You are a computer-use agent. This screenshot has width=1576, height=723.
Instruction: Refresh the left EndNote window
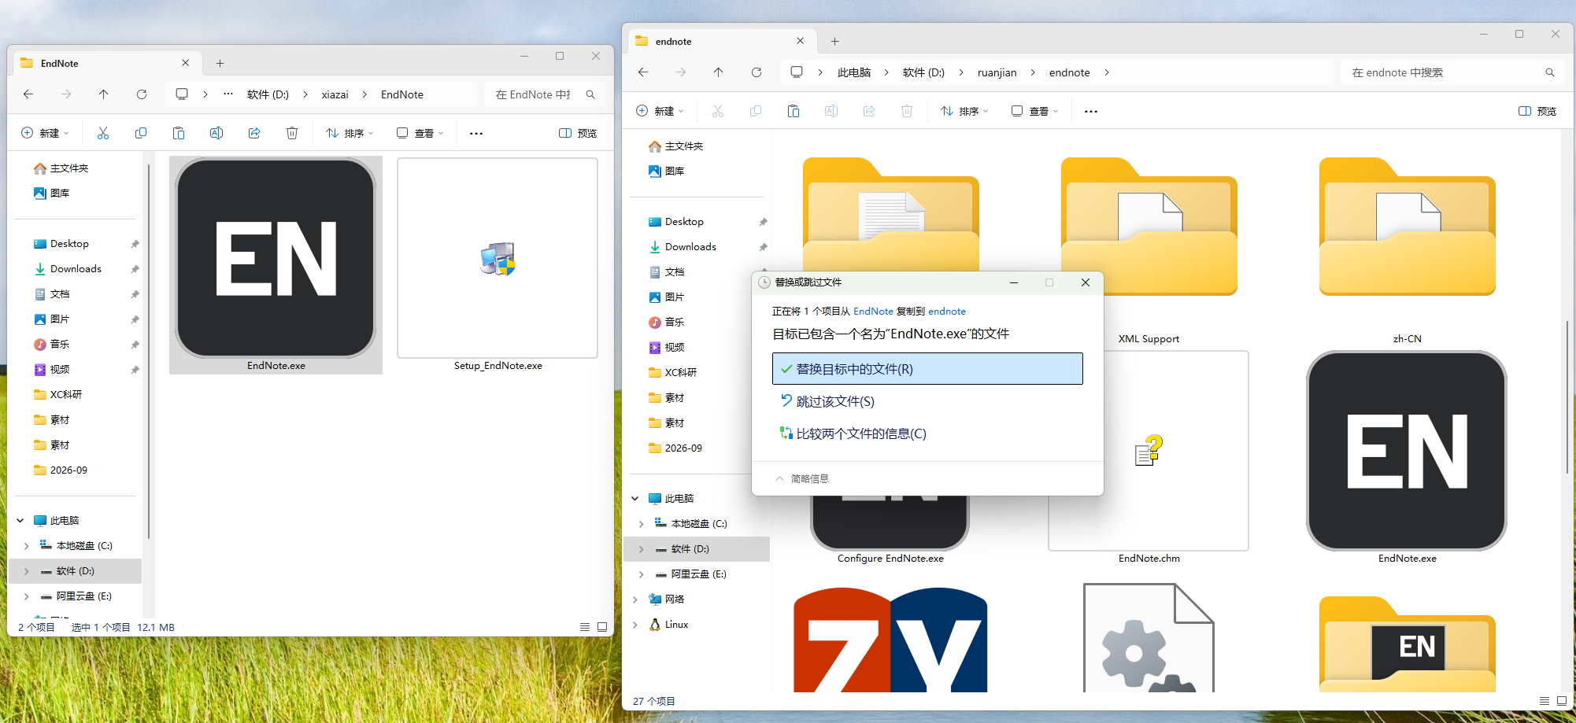point(142,94)
